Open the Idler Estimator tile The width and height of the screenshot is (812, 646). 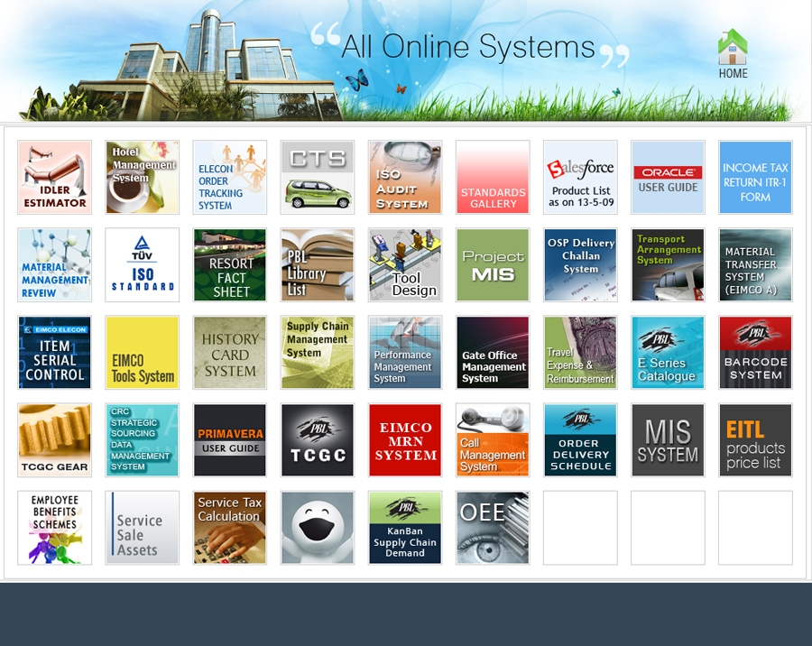click(x=55, y=178)
